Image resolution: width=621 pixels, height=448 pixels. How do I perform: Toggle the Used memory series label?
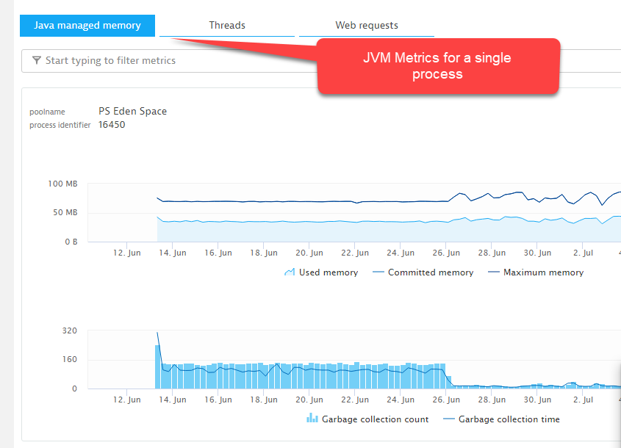(x=328, y=272)
